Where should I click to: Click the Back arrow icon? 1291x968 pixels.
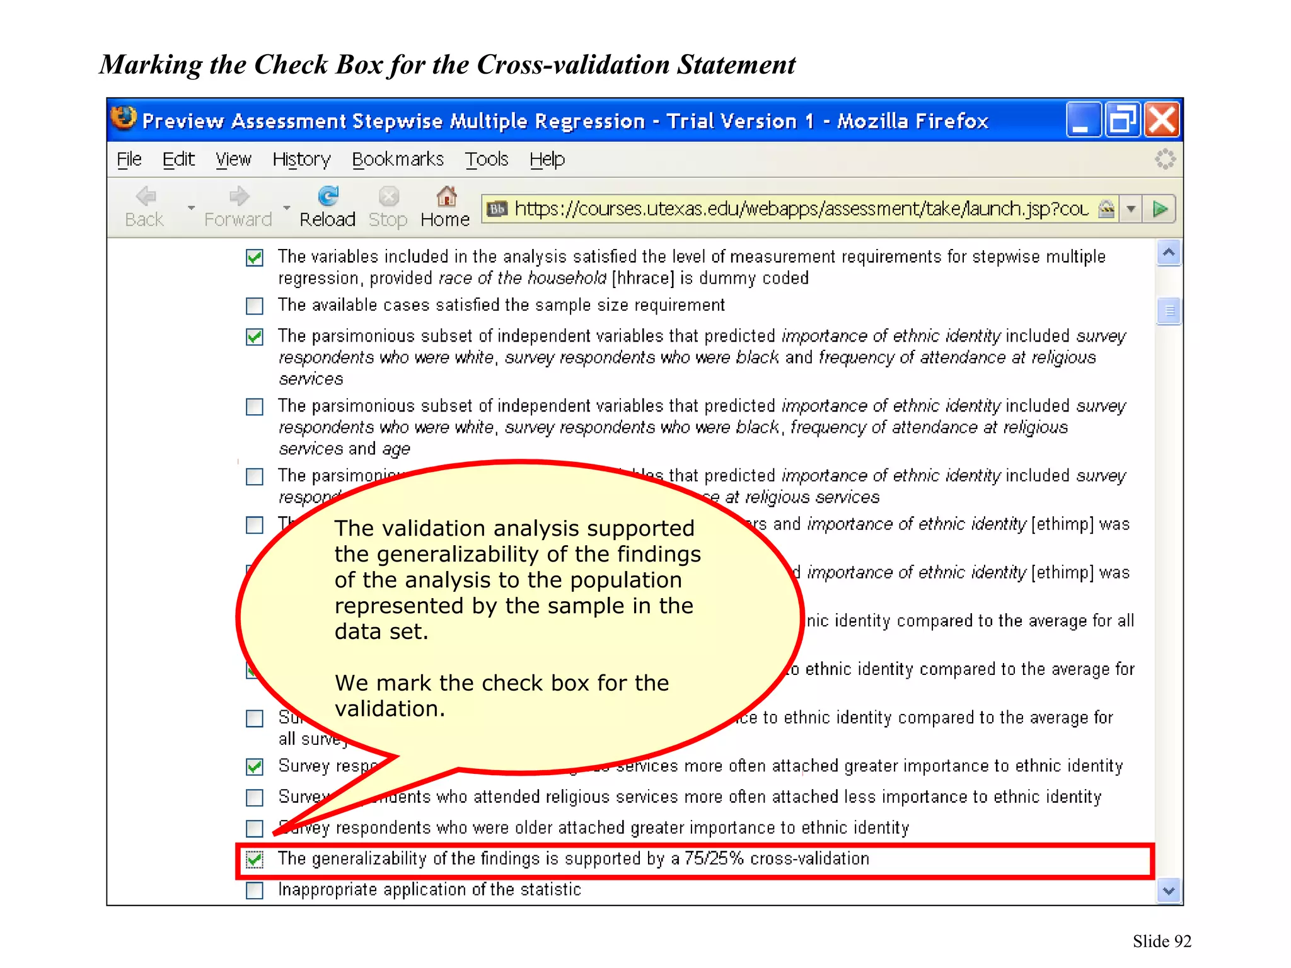(146, 197)
